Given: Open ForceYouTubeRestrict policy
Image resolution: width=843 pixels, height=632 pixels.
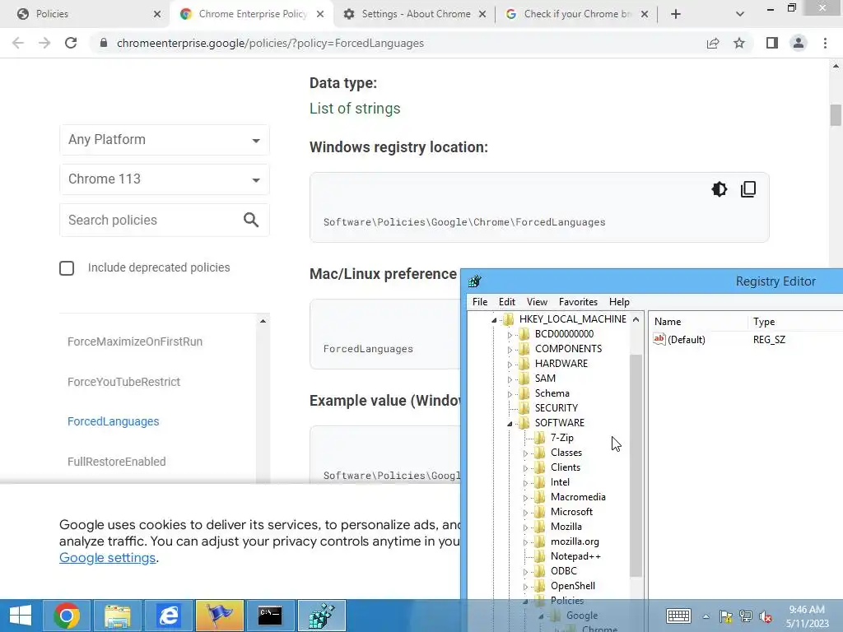Looking at the screenshot, I should coord(123,382).
